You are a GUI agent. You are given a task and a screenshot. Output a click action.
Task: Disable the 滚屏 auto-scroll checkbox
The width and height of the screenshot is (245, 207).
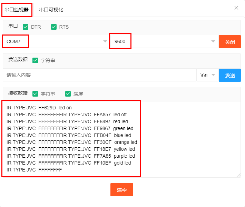coord(68,94)
